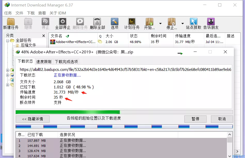Sort by the 剩余时间 column header

coord(161,36)
